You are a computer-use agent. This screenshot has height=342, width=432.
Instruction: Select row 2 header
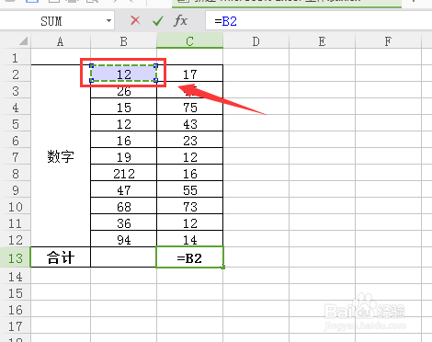tap(16, 74)
